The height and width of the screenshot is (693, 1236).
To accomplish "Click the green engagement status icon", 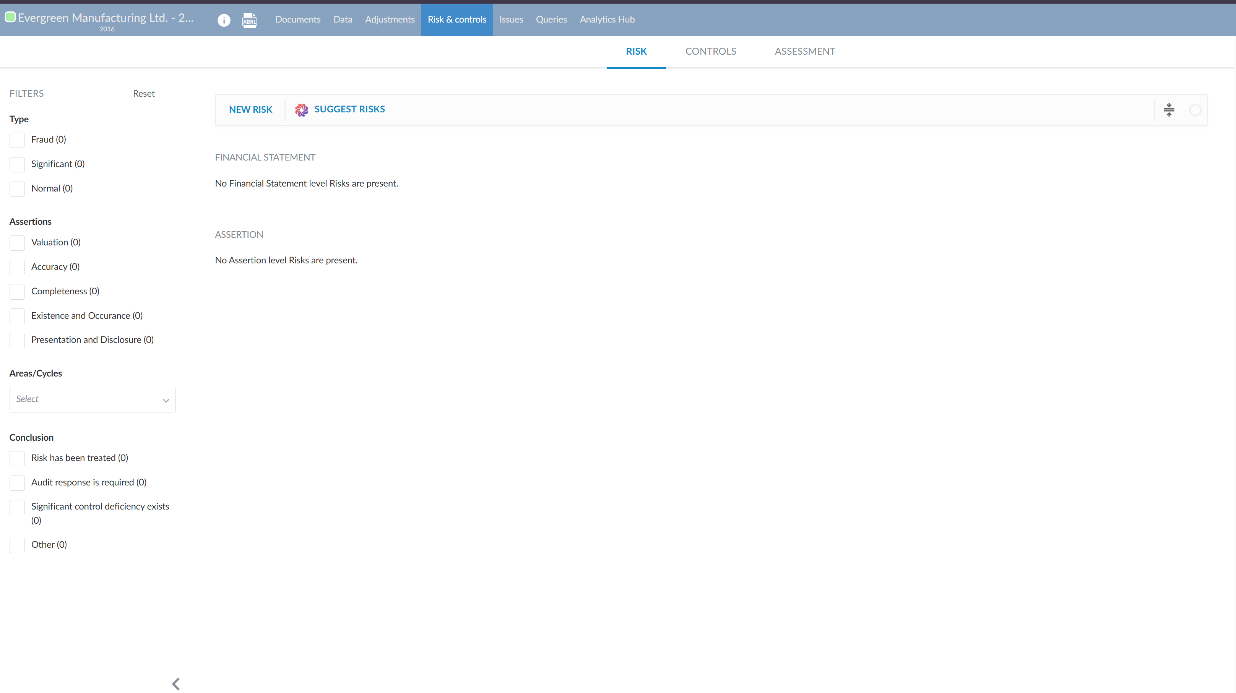I will click(x=10, y=17).
